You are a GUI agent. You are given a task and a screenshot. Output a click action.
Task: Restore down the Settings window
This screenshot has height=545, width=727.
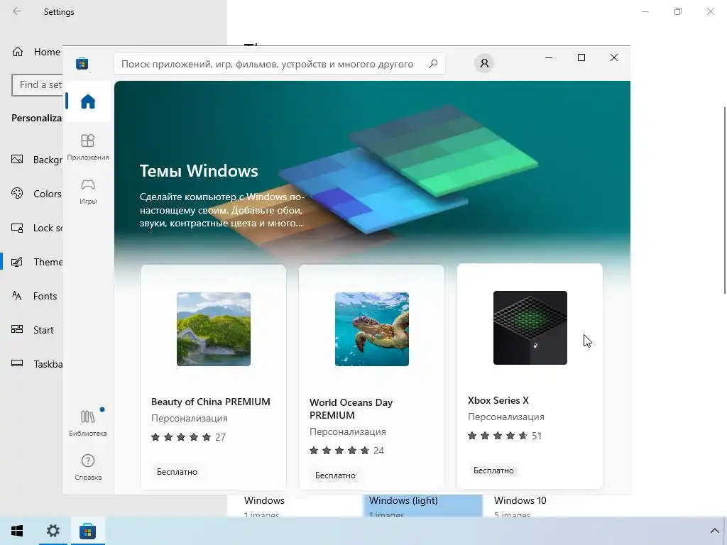(x=678, y=11)
